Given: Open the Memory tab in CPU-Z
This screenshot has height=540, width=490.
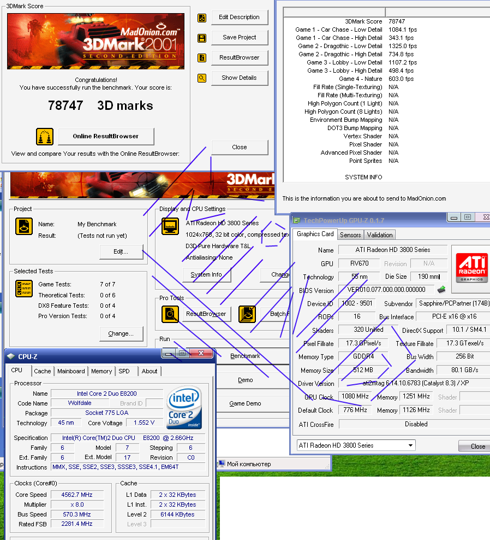Looking at the screenshot, I should tap(101, 371).
